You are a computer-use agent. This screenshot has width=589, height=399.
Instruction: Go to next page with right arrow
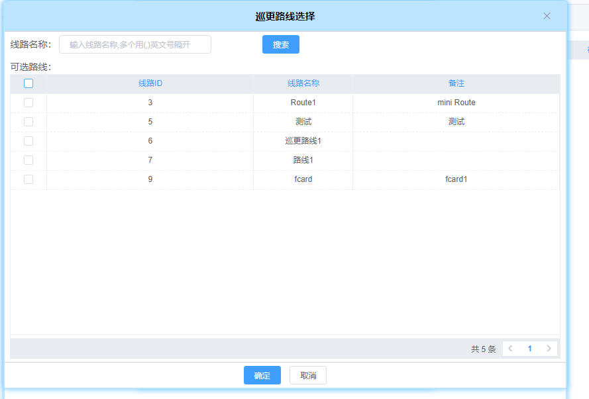tap(549, 349)
